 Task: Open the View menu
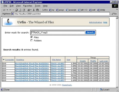(x=18, y=6)
